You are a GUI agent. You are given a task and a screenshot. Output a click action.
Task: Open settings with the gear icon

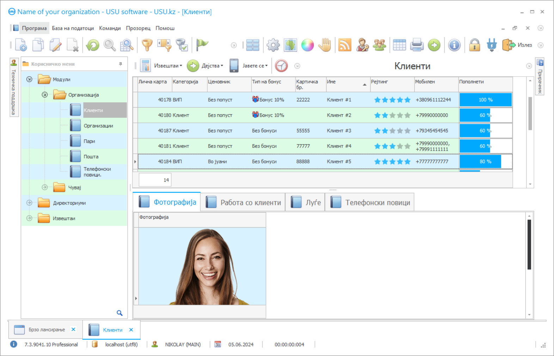click(273, 45)
